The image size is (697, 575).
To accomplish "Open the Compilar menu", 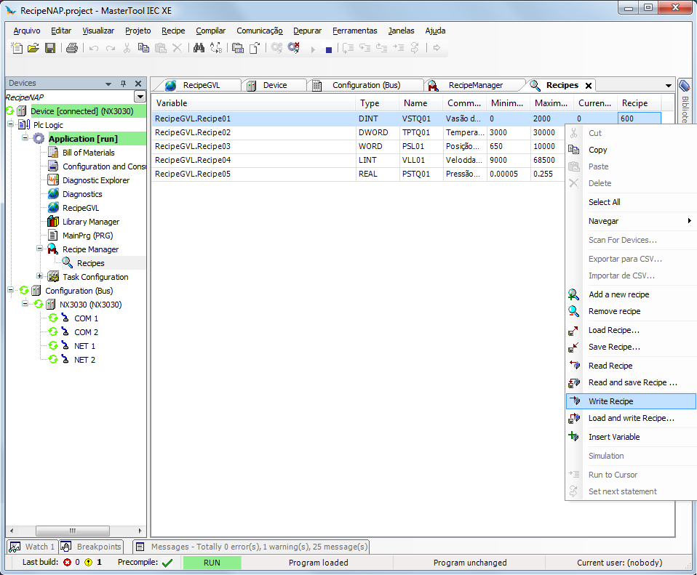I will [x=210, y=31].
